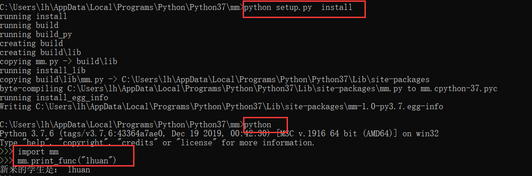Screen dimensions: 532x176
Task: Click the 'python setup.py install' command text
Action: click(298, 7)
